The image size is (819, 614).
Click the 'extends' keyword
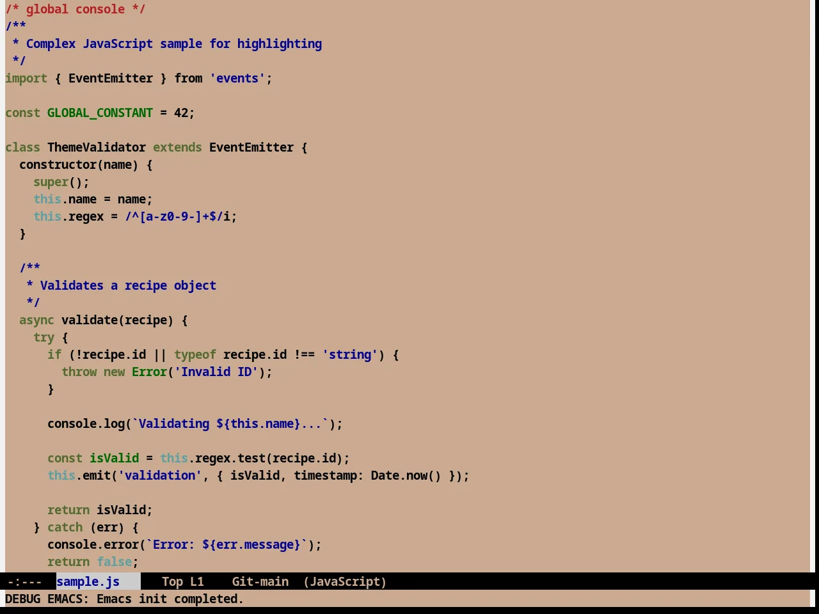tap(177, 147)
